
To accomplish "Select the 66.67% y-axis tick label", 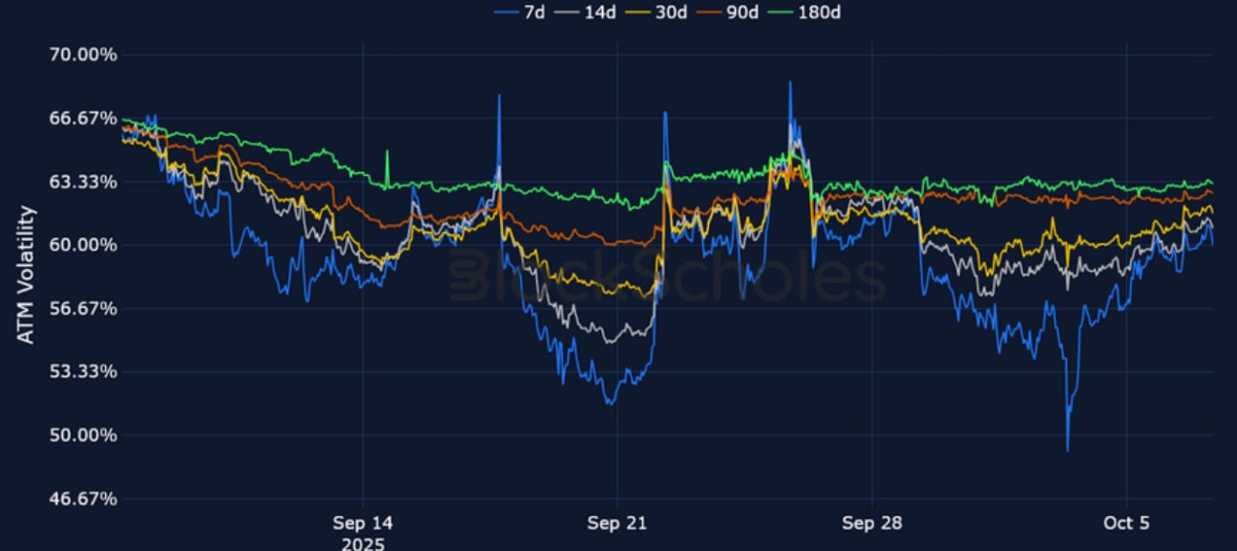I will (83, 118).
